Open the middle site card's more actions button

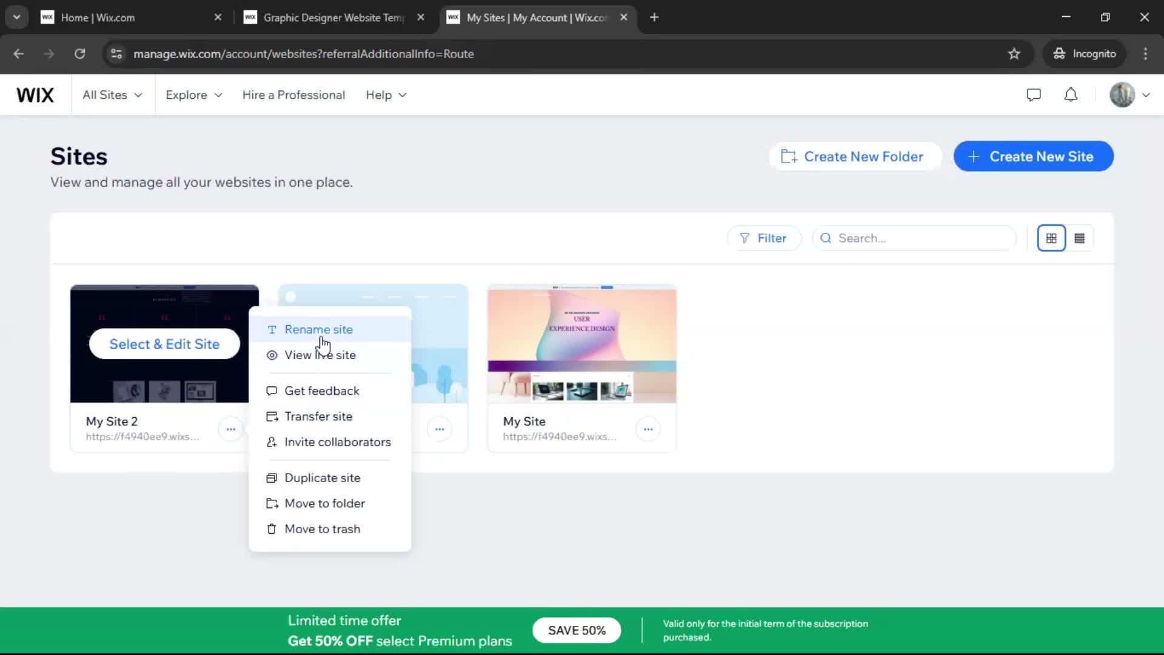(x=440, y=429)
